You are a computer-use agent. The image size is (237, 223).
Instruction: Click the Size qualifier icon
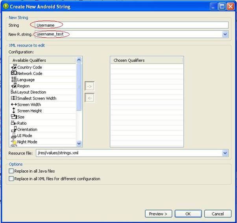click(x=14, y=116)
